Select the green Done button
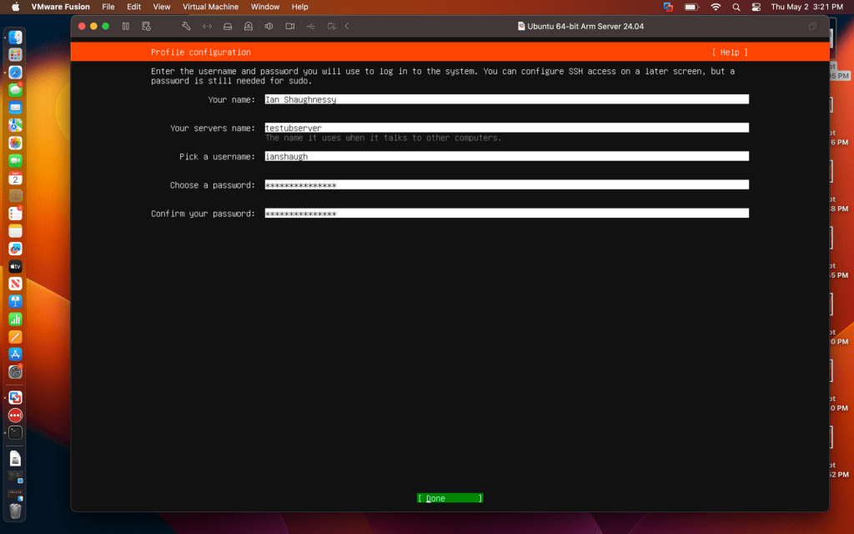The image size is (854, 534). click(450, 498)
